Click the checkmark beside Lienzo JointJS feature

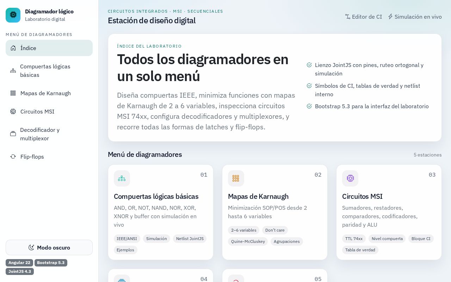(309, 65)
